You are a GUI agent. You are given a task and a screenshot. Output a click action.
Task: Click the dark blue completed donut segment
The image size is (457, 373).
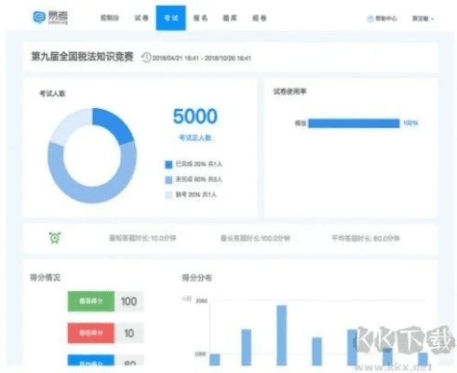[114, 125]
